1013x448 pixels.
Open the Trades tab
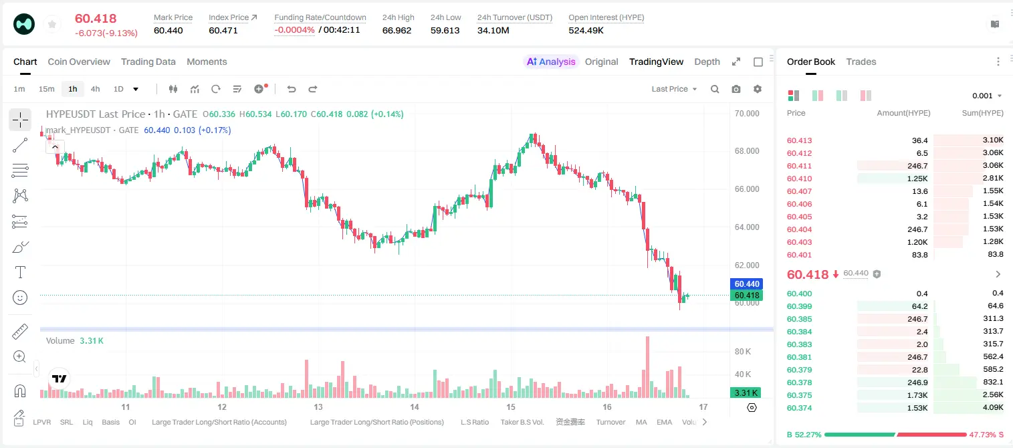[861, 62]
